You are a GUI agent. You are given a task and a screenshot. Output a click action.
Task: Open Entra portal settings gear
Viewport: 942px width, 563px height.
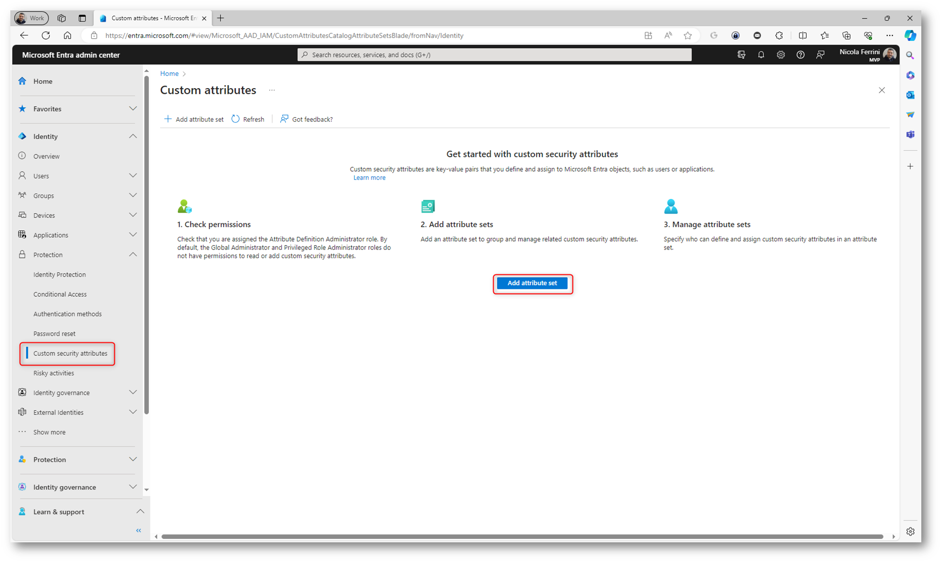(780, 55)
